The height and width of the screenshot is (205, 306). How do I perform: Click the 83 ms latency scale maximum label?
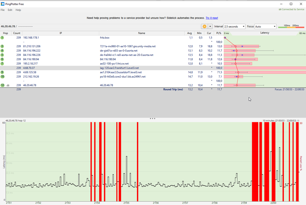[302, 33]
